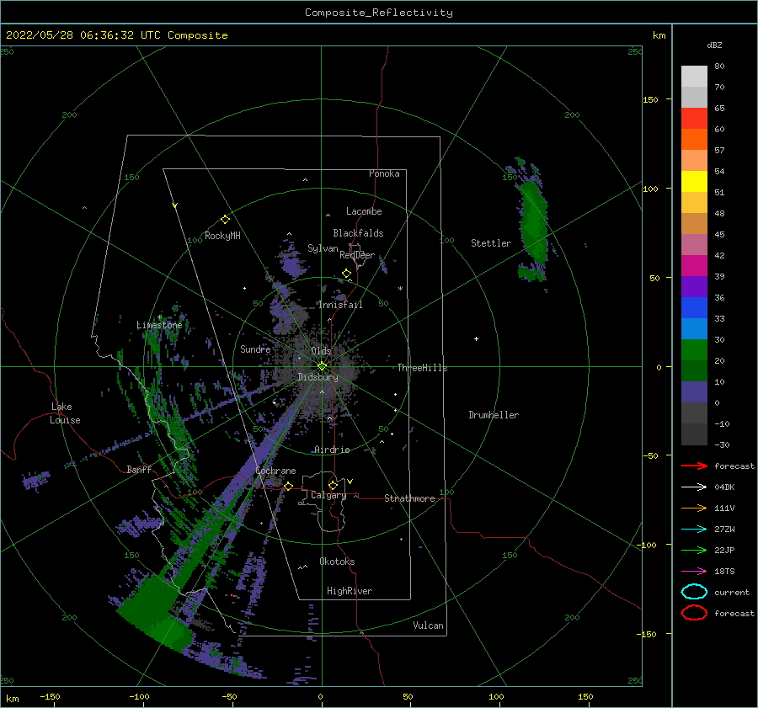Click the red forecast arrow in the legend
The width and height of the screenshot is (758, 708).
coord(694,466)
